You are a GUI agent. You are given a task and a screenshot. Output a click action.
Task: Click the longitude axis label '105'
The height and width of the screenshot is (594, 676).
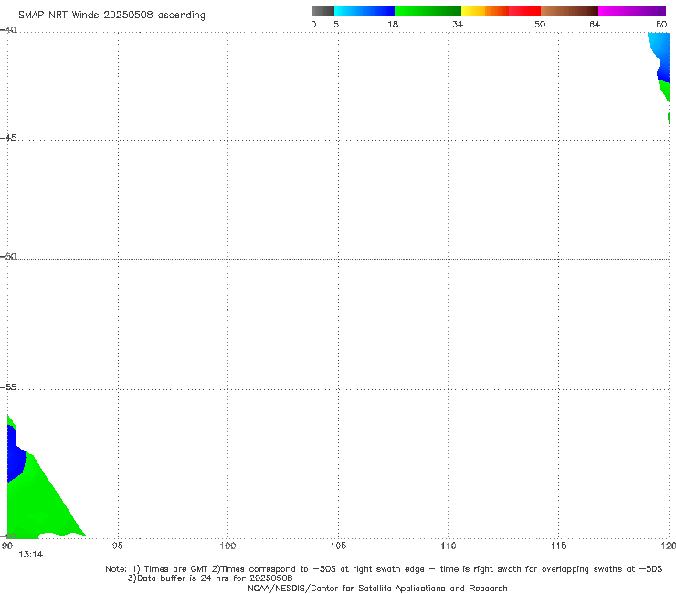[338, 546]
